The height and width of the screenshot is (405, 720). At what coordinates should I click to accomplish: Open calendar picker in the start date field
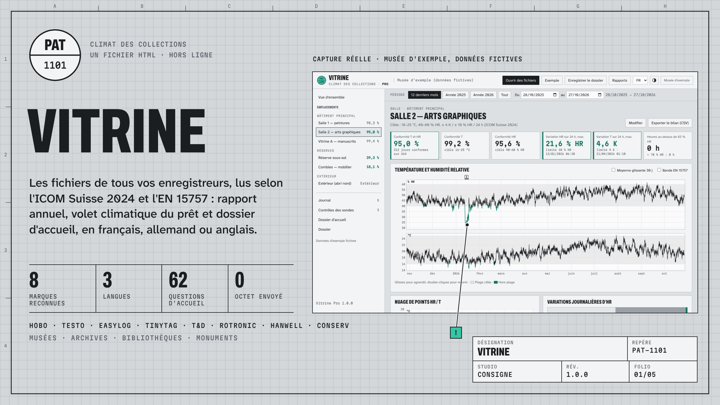click(555, 95)
